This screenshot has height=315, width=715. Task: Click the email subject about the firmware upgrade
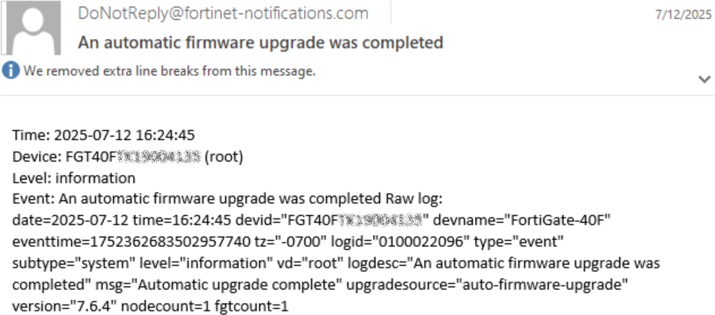point(260,42)
